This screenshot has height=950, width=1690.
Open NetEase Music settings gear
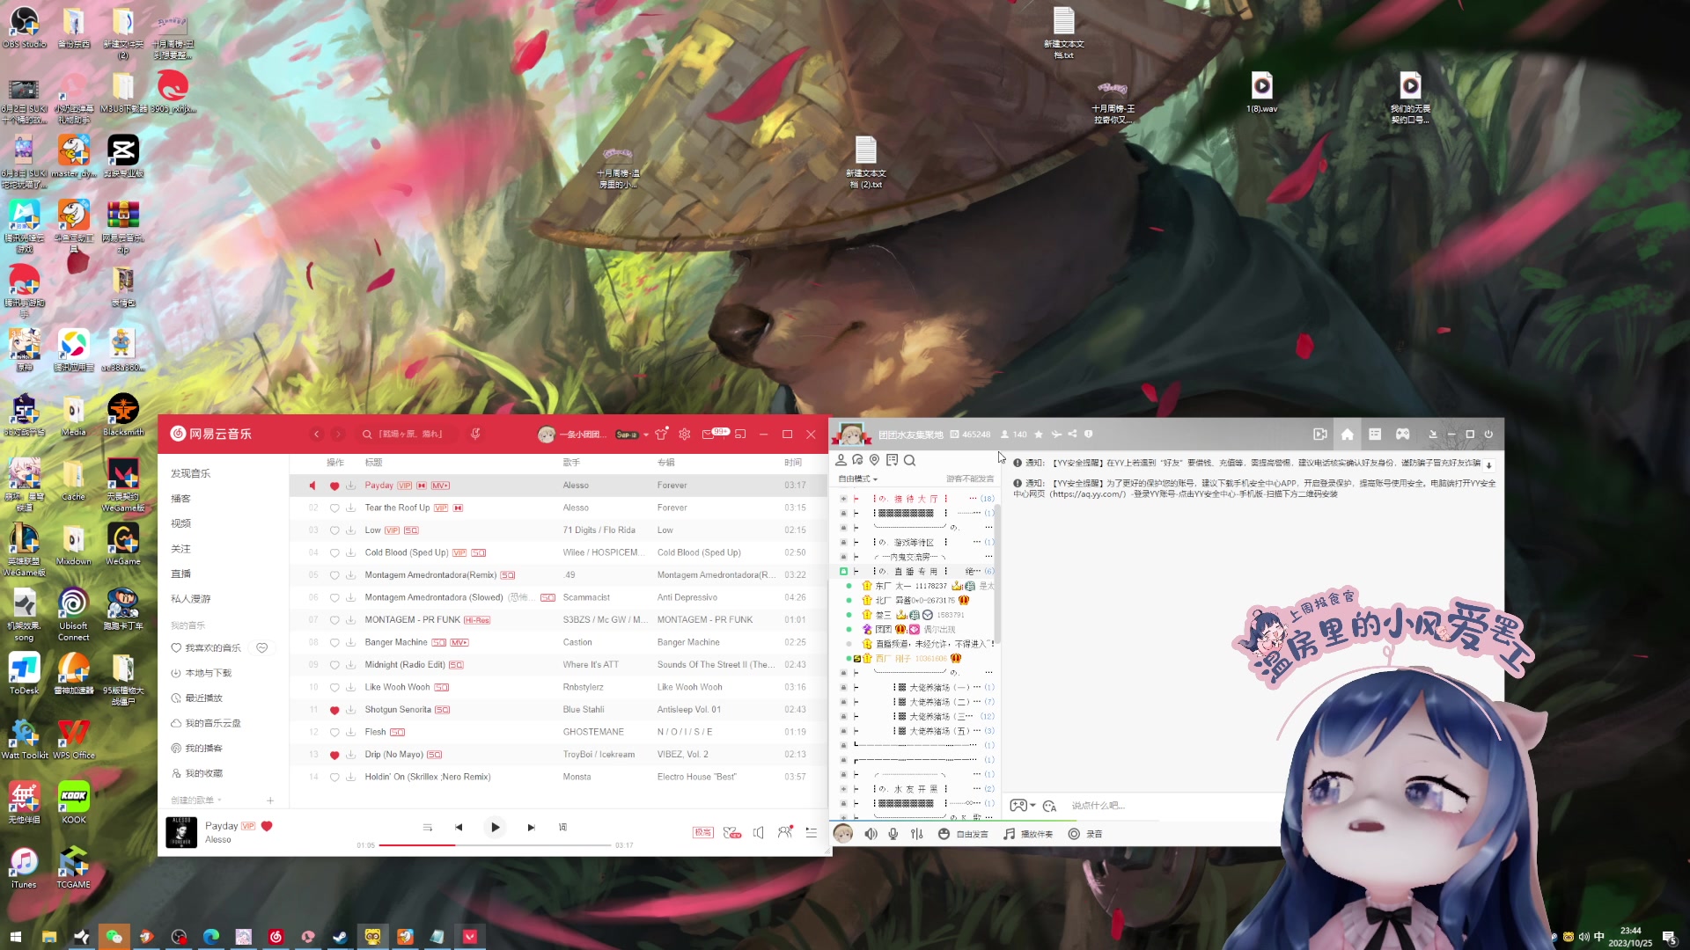point(684,434)
